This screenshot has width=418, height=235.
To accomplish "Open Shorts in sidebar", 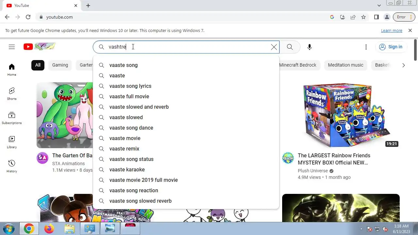I will 12,94.
